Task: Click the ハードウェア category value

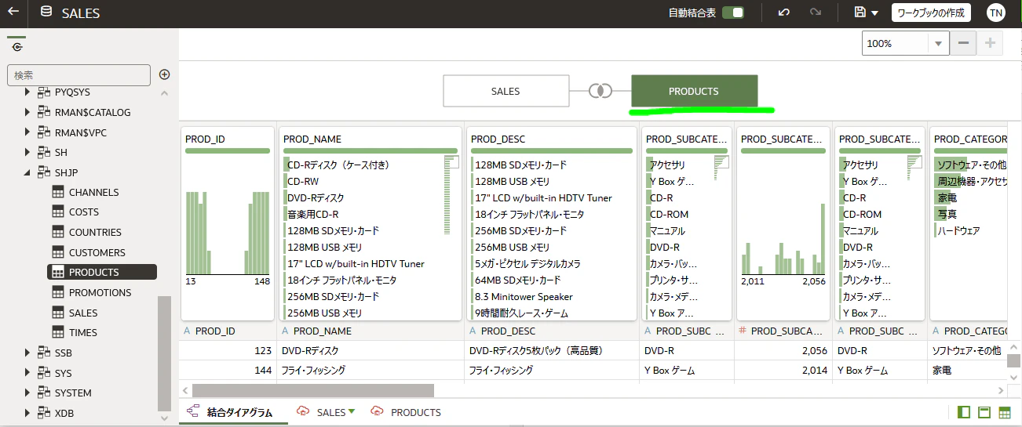Action: [958, 230]
